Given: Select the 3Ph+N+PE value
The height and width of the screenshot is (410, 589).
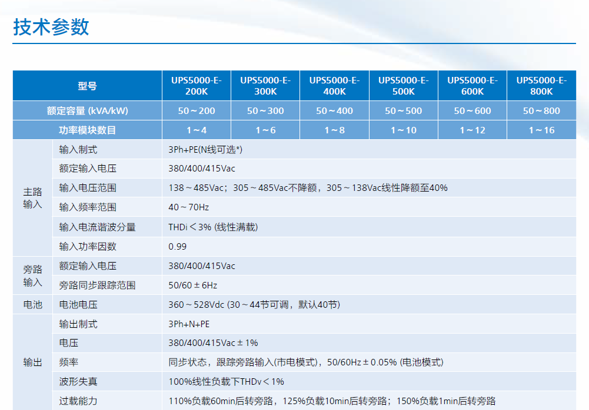Looking at the screenshot, I should click(x=189, y=324).
